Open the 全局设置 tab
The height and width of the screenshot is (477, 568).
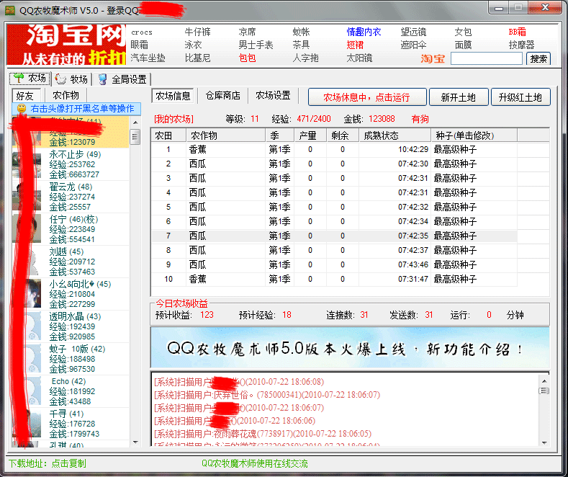122,79
